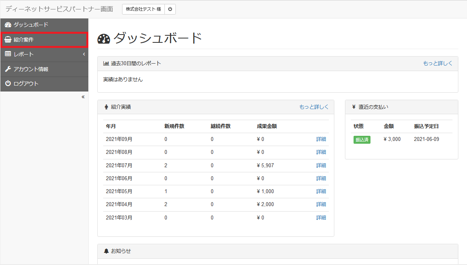Click the 新規件数 column header
This screenshot has height=265, width=467.
(x=174, y=126)
